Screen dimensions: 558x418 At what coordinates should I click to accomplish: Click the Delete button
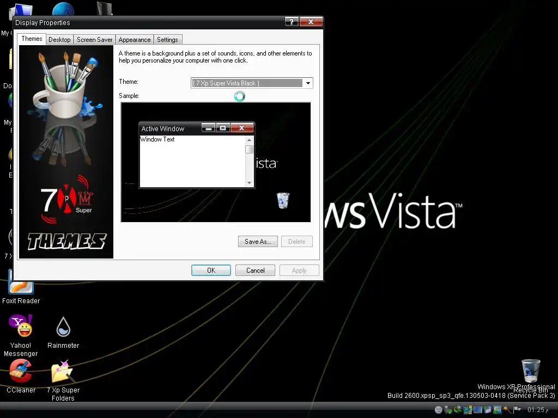click(x=297, y=241)
